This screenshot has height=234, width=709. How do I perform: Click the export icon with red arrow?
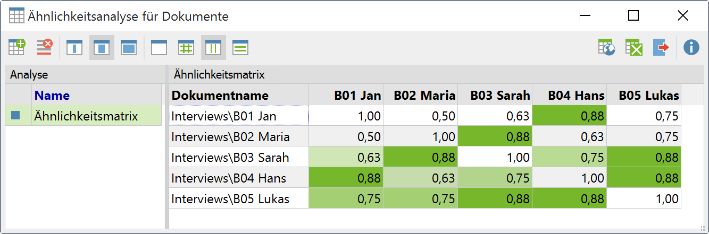tap(661, 48)
